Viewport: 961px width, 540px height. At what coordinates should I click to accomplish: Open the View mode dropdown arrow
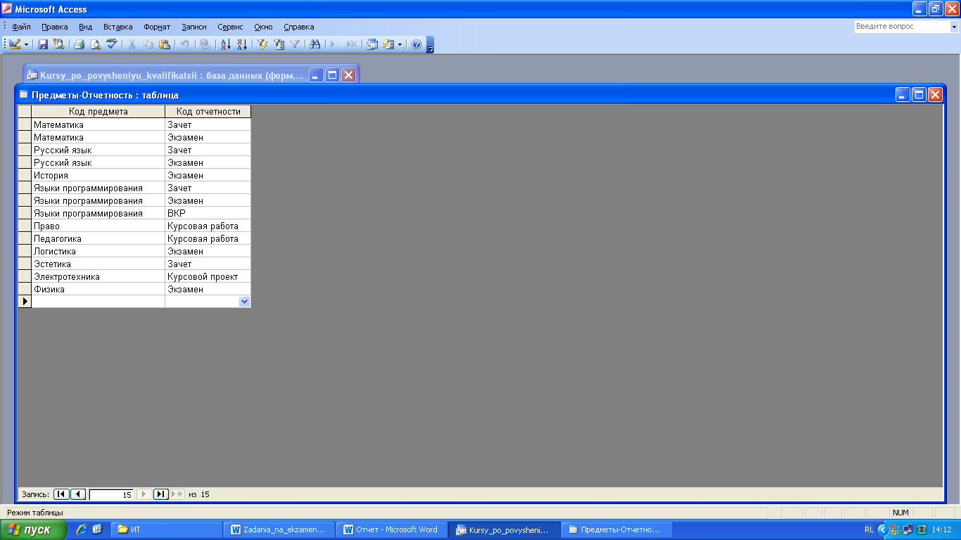[x=27, y=44]
